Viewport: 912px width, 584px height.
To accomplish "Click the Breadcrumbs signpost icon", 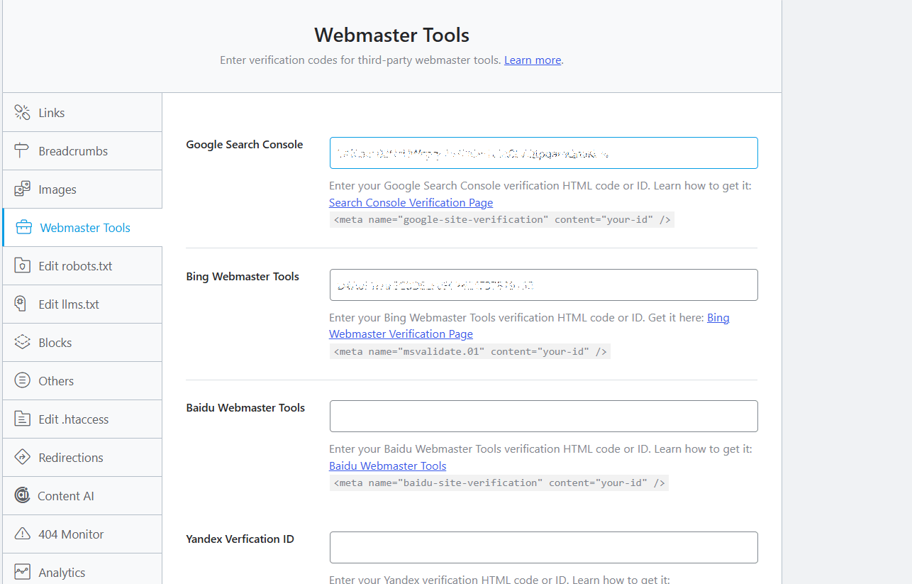I will 23,150.
